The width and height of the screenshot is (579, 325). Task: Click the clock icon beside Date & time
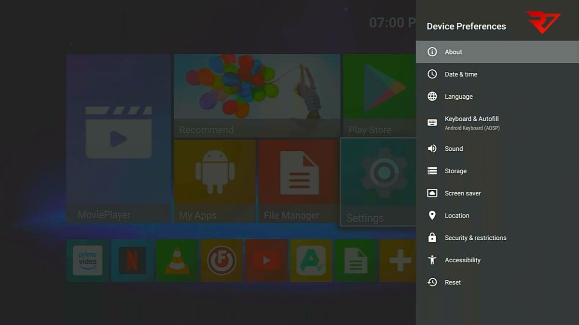pyautogui.click(x=432, y=74)
